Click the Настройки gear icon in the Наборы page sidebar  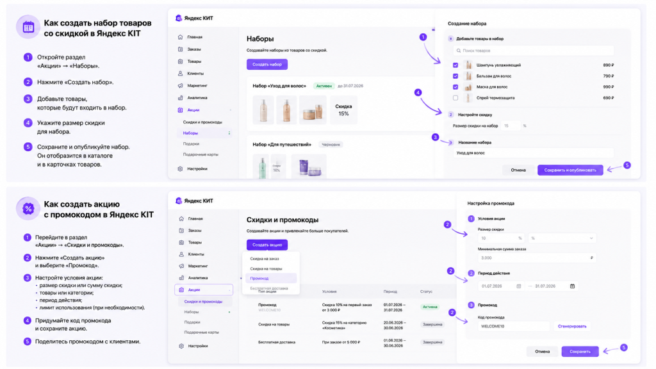click(x=180, y=169)
